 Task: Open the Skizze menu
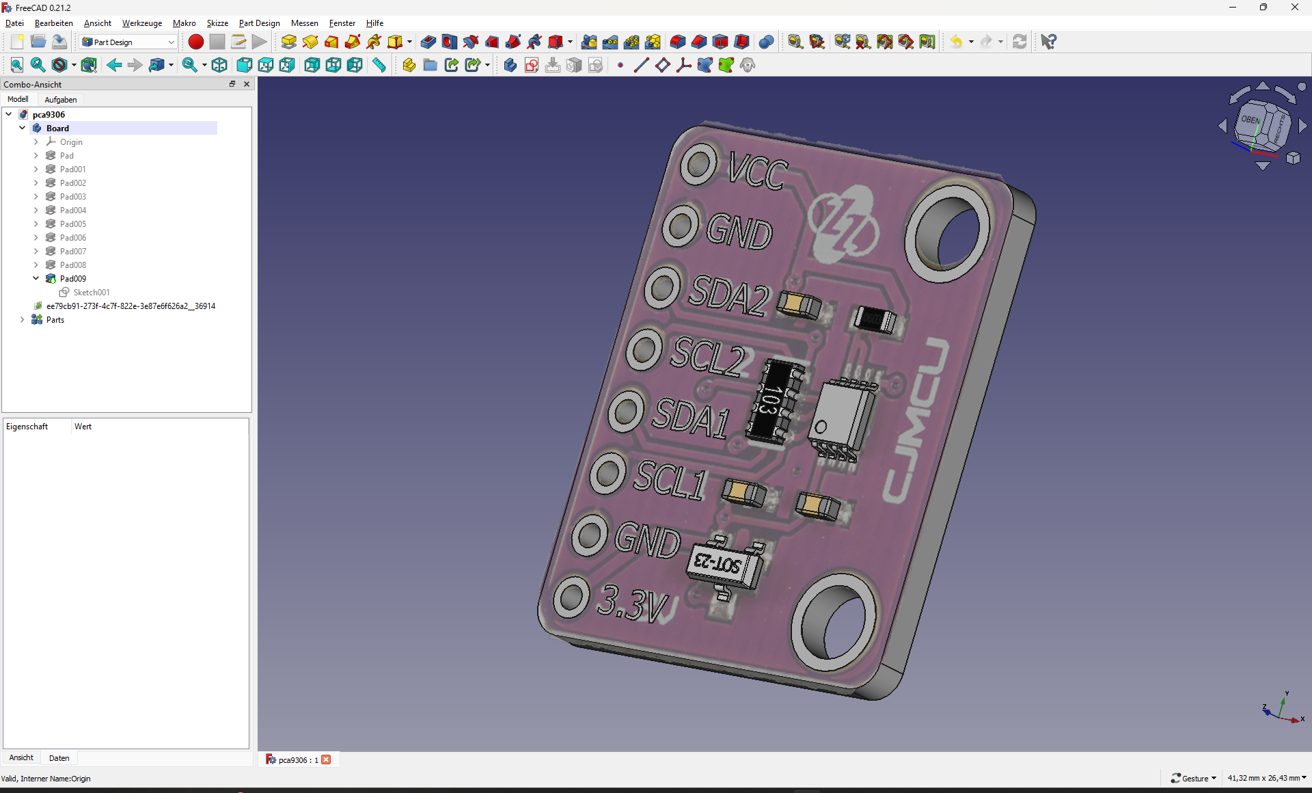pyautogui.click(x=217, y=23)
